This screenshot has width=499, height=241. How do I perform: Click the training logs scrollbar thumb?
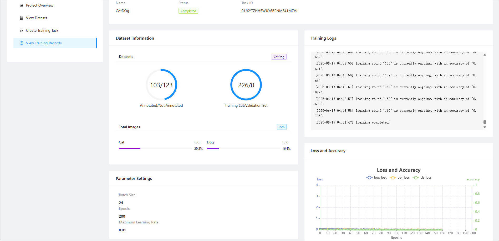pyautogui.click(x=485, y=122)
